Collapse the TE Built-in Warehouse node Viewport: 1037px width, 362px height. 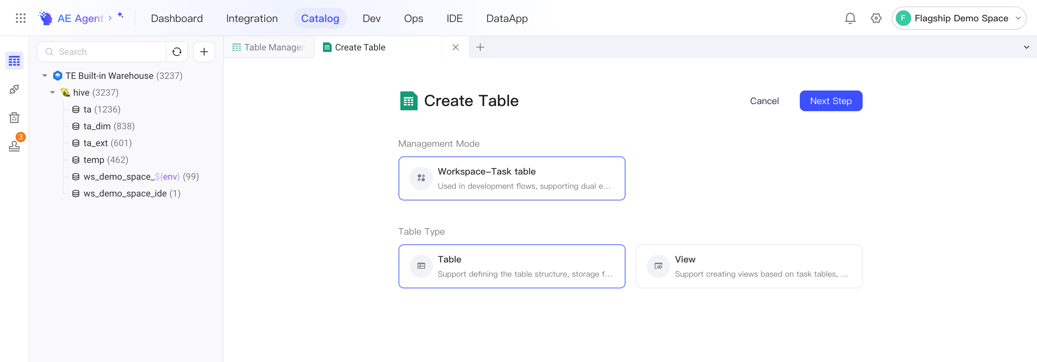[45, 75]
